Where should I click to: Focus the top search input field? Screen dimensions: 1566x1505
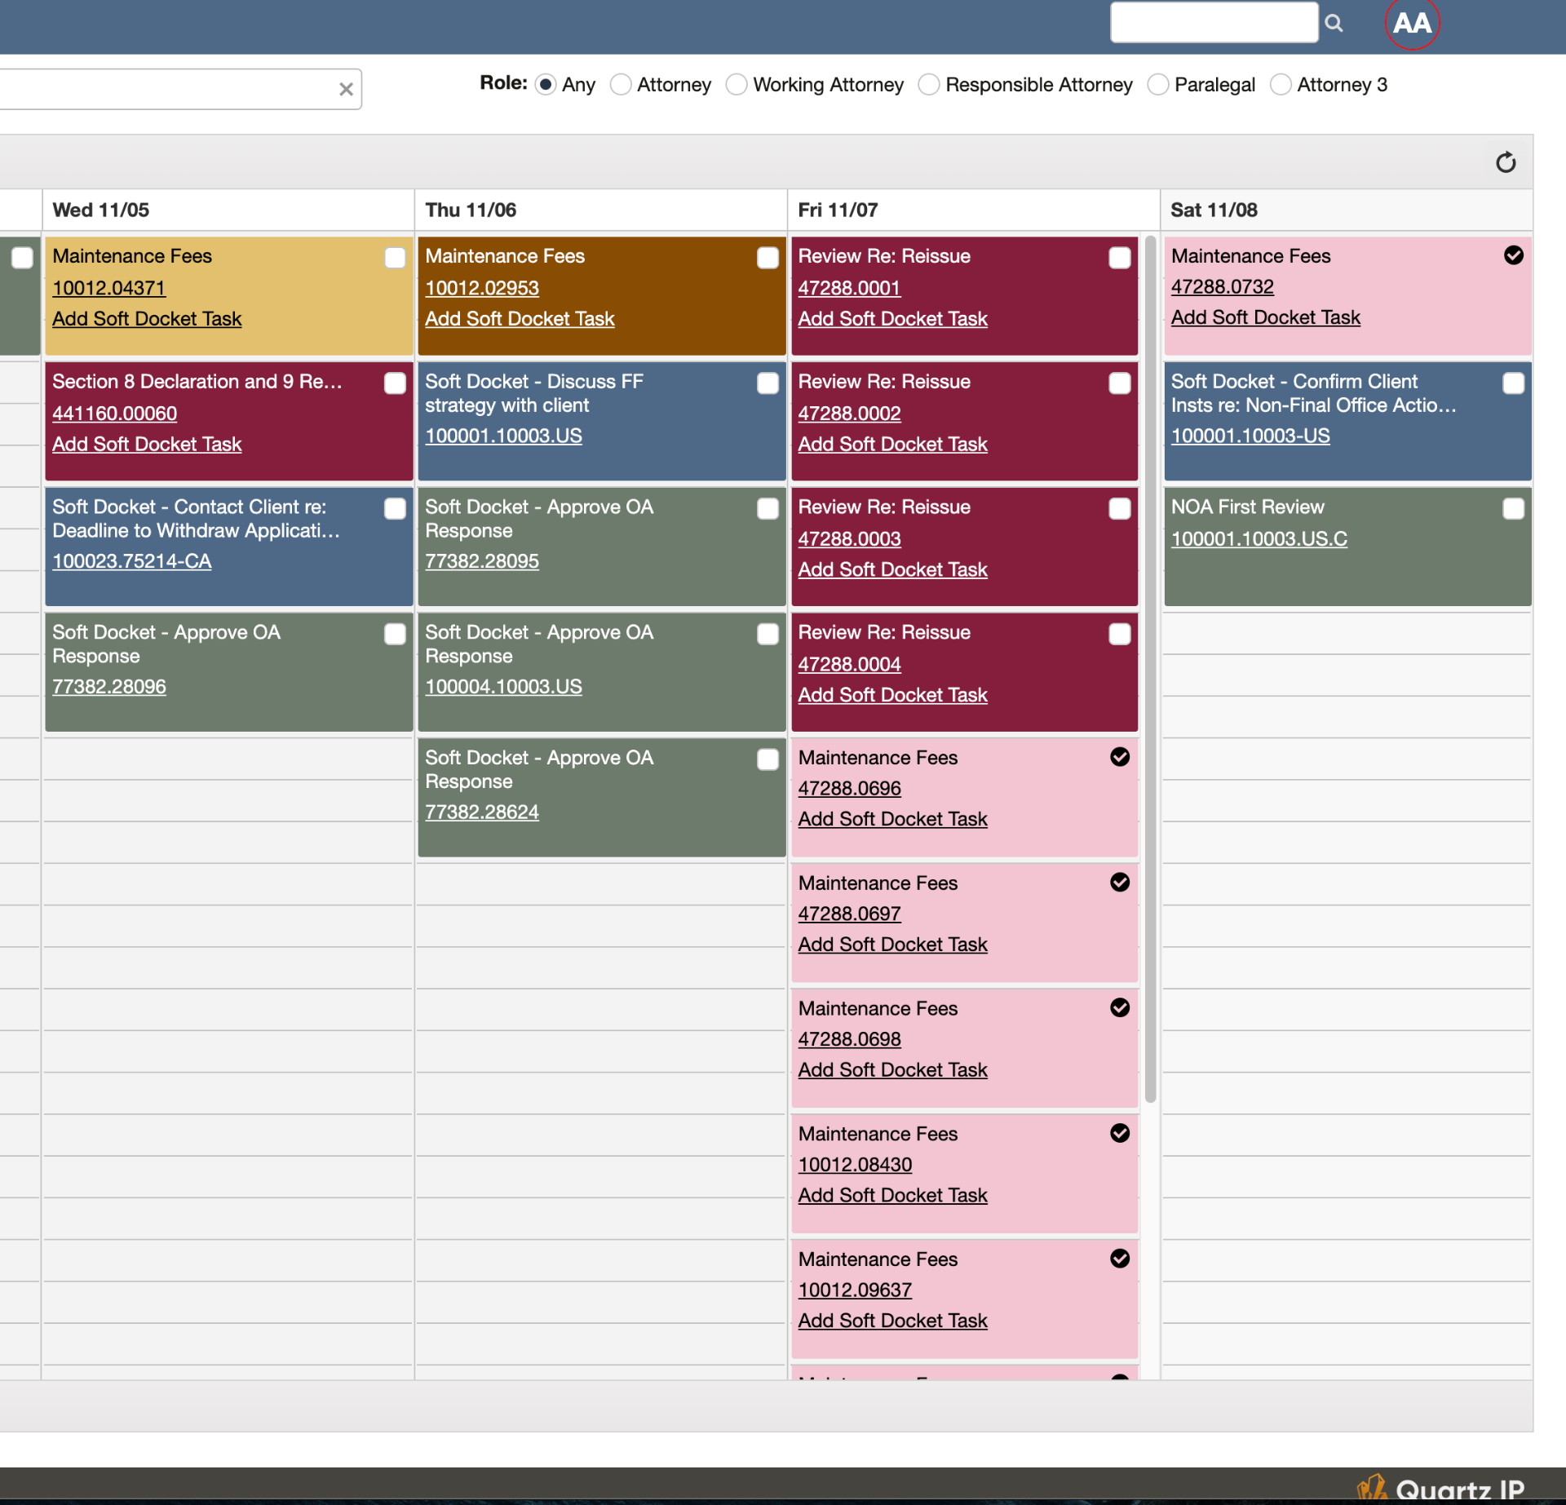pos(1213,23)
